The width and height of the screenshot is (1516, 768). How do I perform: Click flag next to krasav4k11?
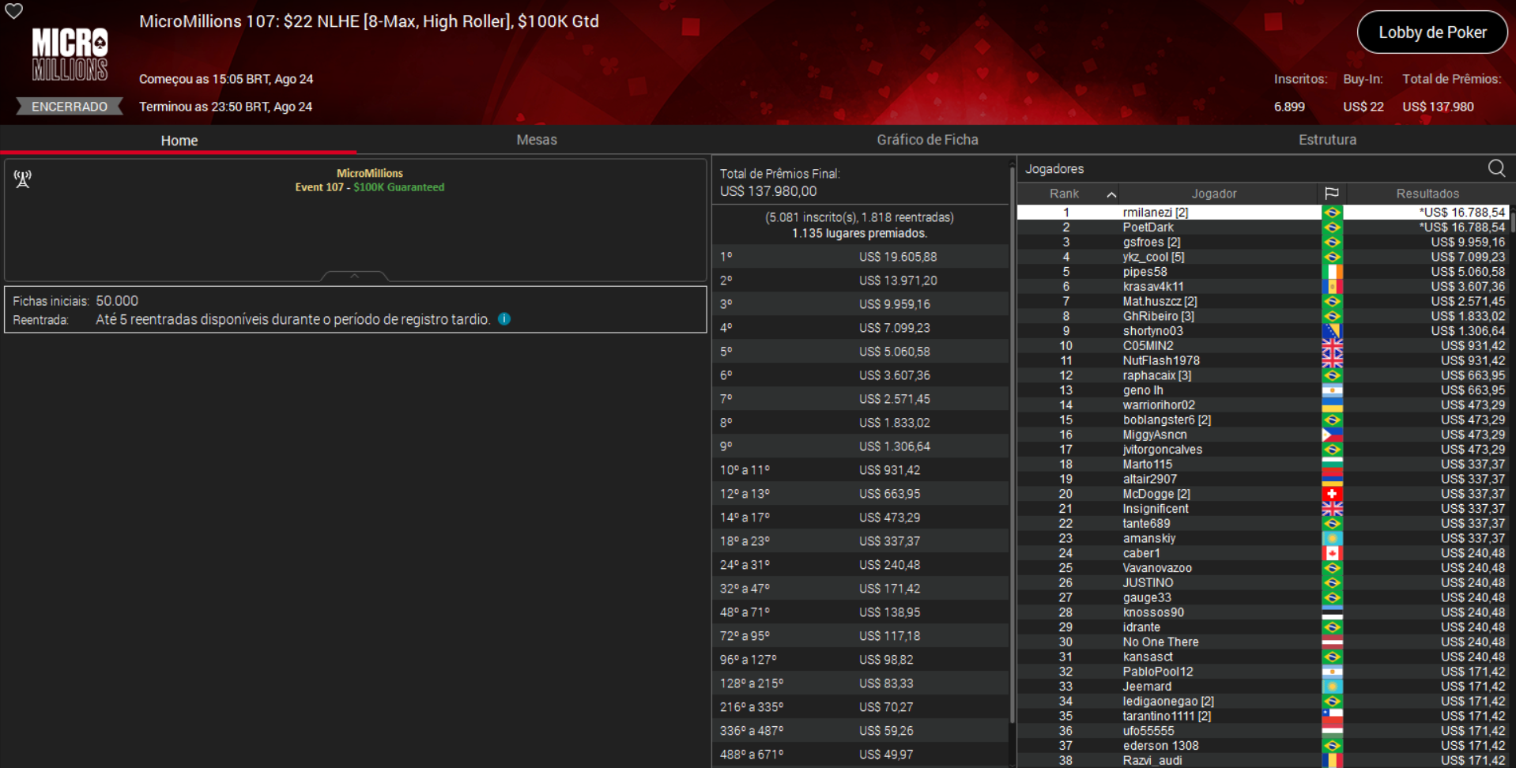1332,287
